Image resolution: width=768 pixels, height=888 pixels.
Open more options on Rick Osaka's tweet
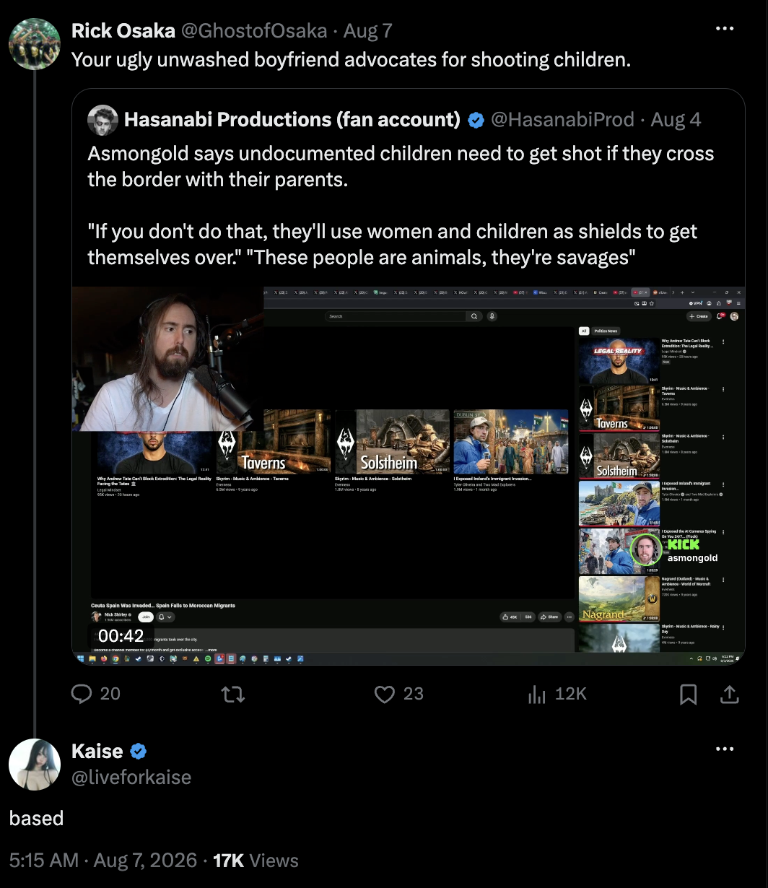(724, 29)
